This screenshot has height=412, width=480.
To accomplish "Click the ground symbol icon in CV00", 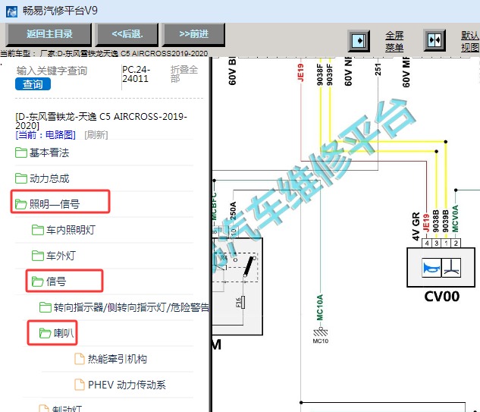I will [x=451, y=268].
